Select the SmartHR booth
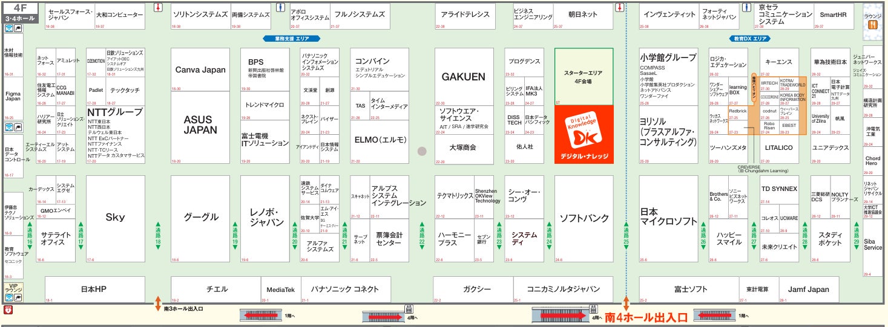 tap(833, 16)
